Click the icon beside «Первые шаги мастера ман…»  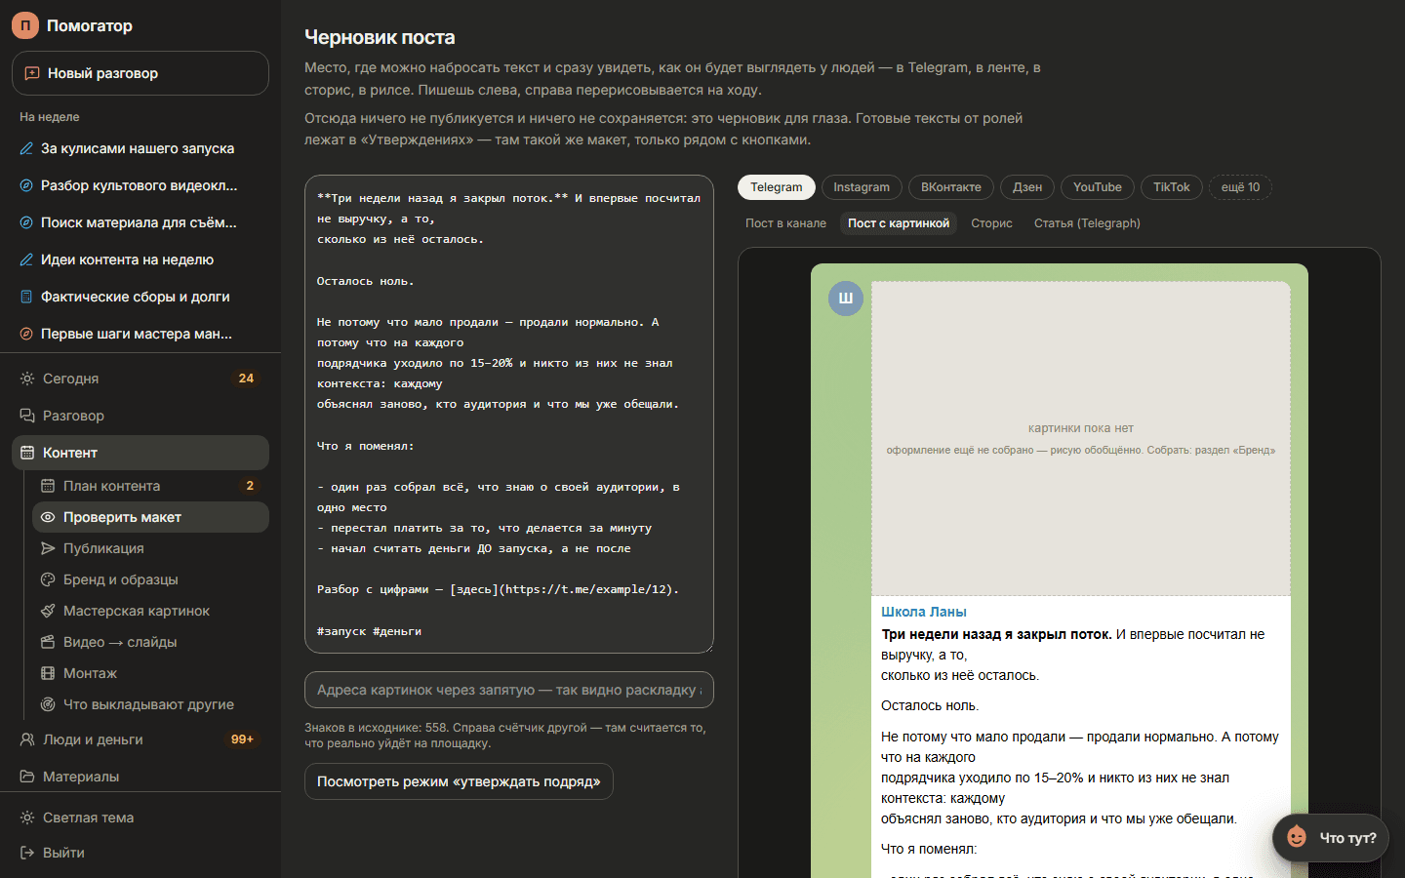[26, 334]
